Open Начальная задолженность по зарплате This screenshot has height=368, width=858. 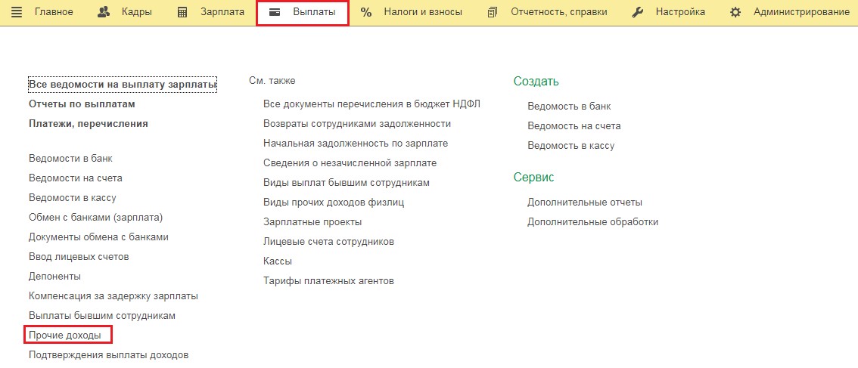(x=356, y=144)
